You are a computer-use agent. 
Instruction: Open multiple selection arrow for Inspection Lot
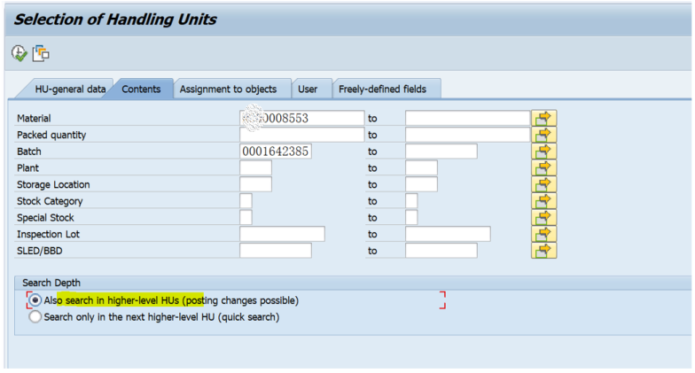coord(543,234)
